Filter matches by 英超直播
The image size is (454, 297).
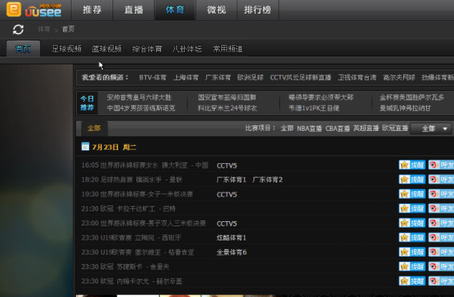coord(366,128)
